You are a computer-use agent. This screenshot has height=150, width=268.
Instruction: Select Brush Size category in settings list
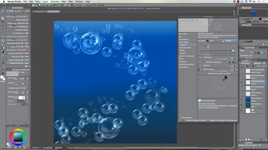pyautogui.click(x=183, y=34)
